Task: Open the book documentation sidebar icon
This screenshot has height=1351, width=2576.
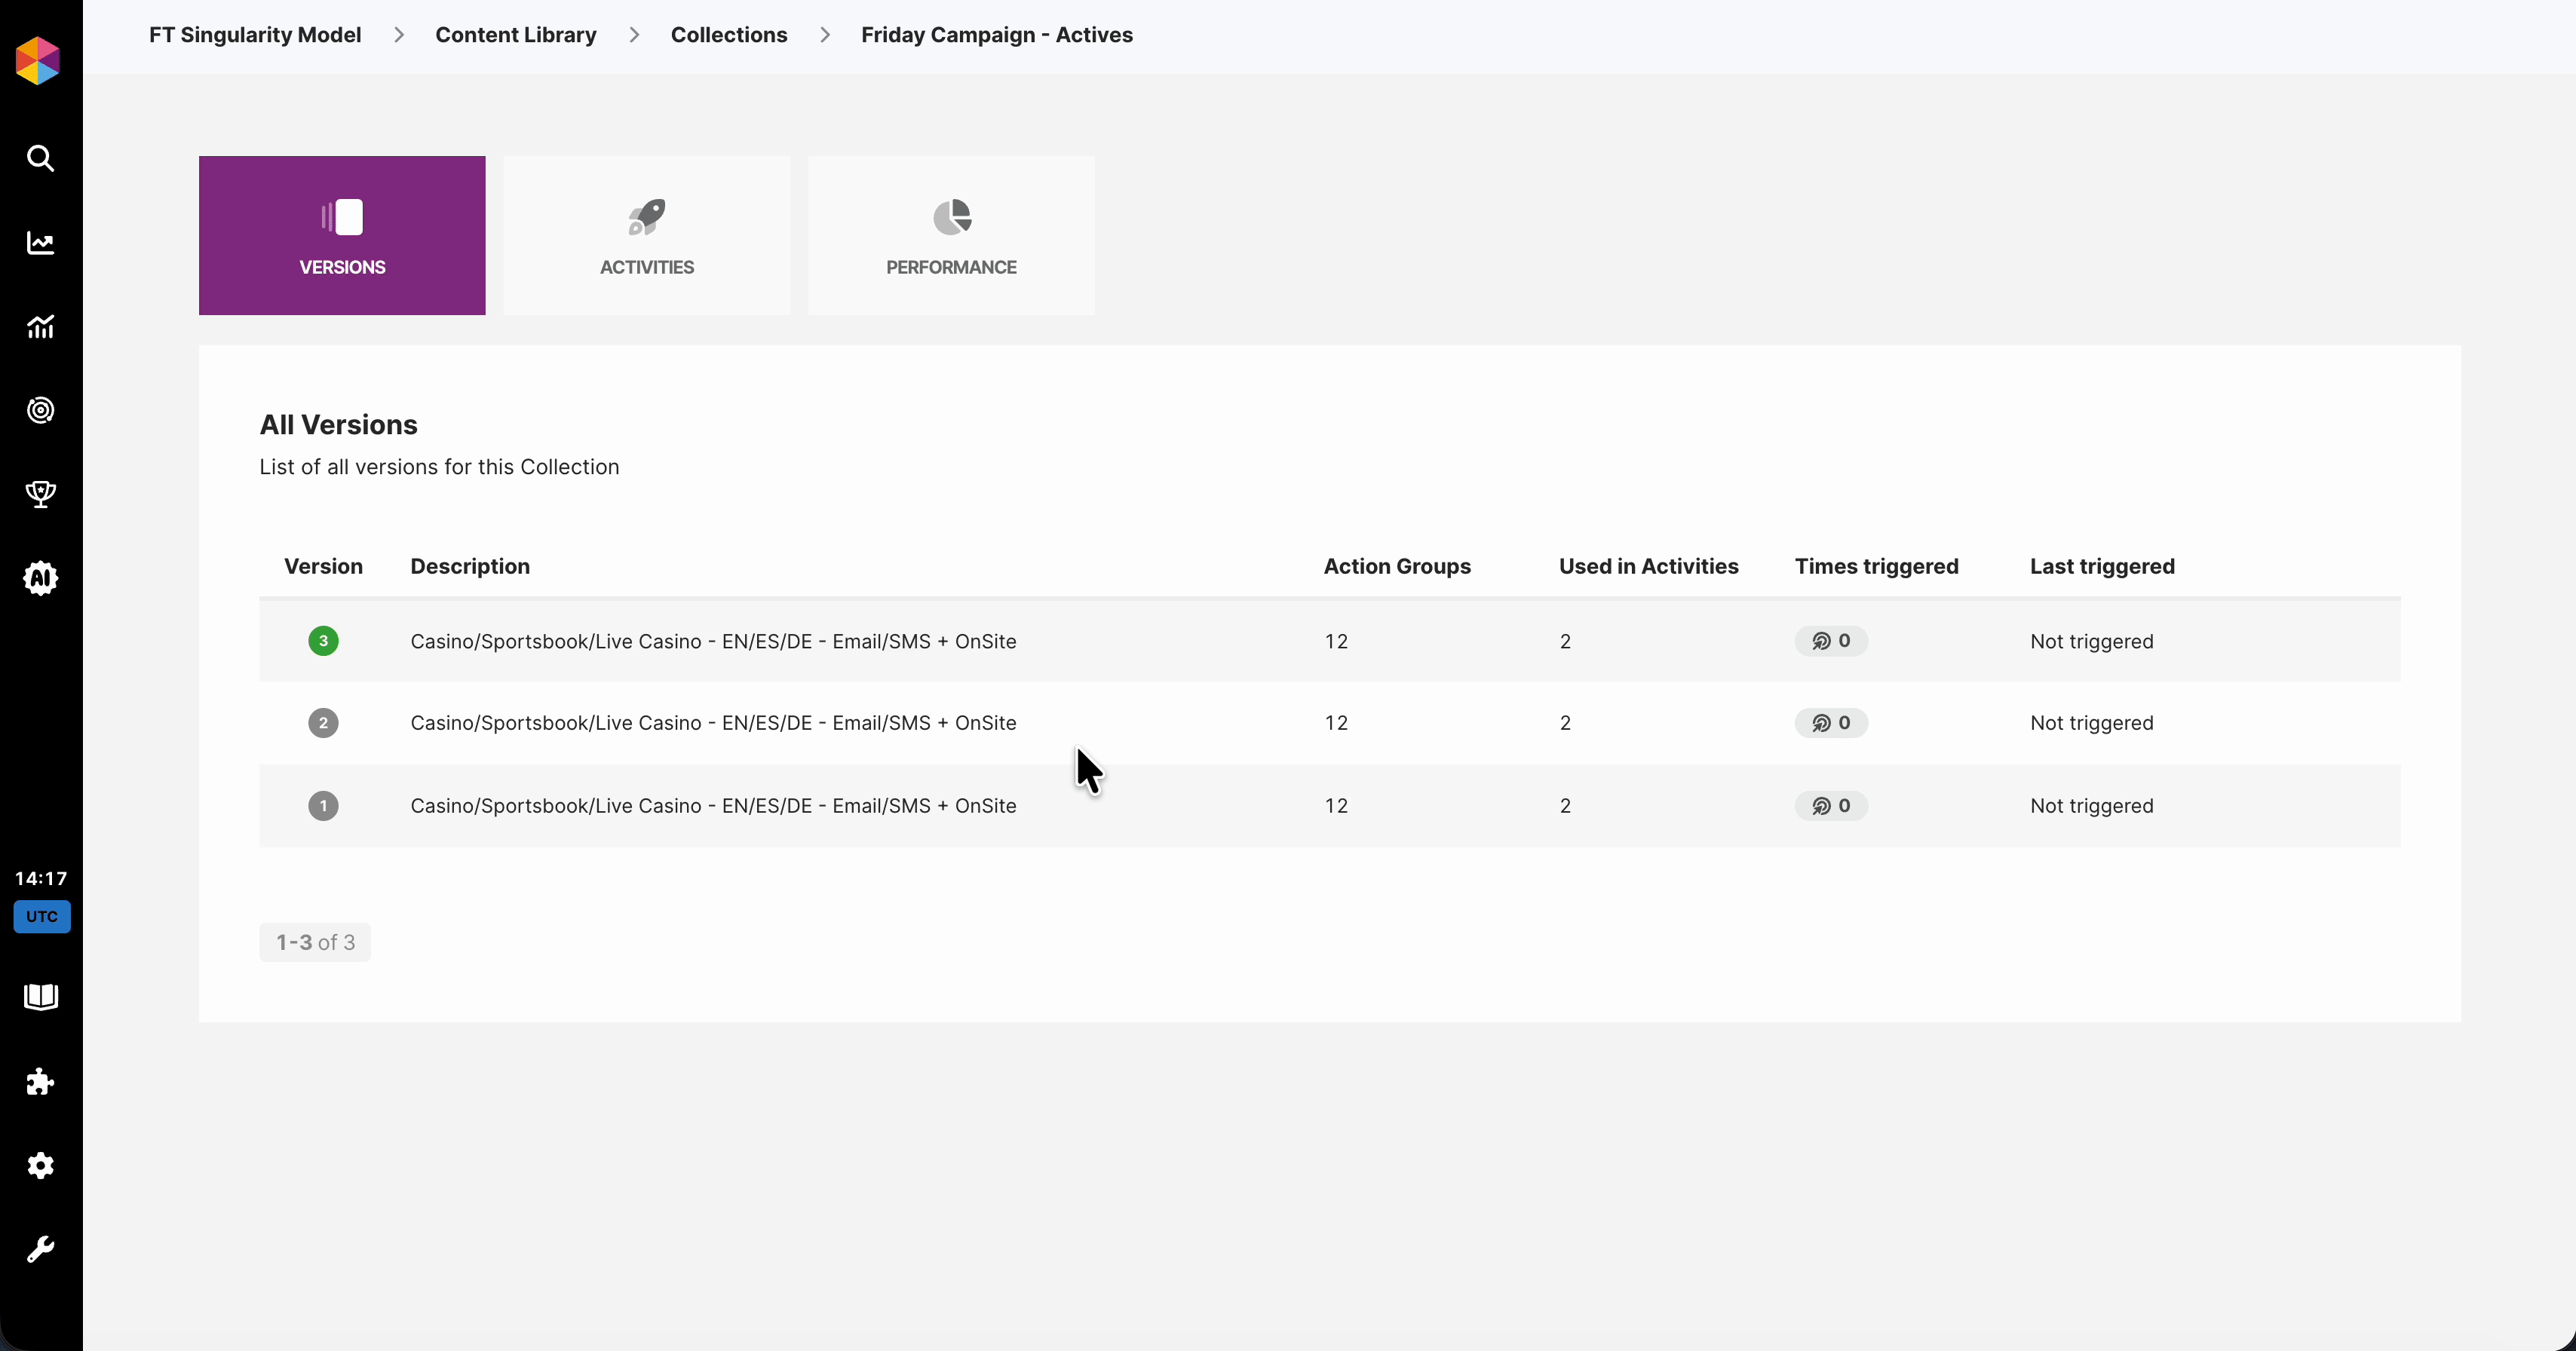Action: 40,997
